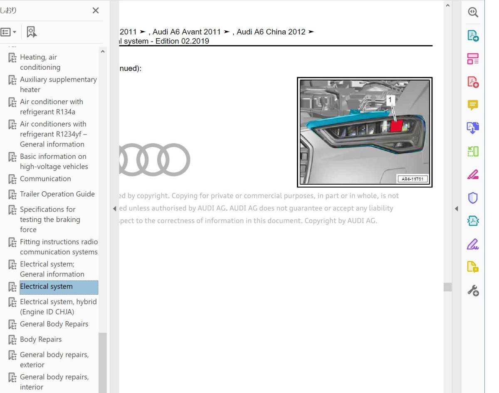Open bookmark 'Air conditioner with refrigerant R134a'
Screen dimensions: 499x393
[x=52, y=107]
